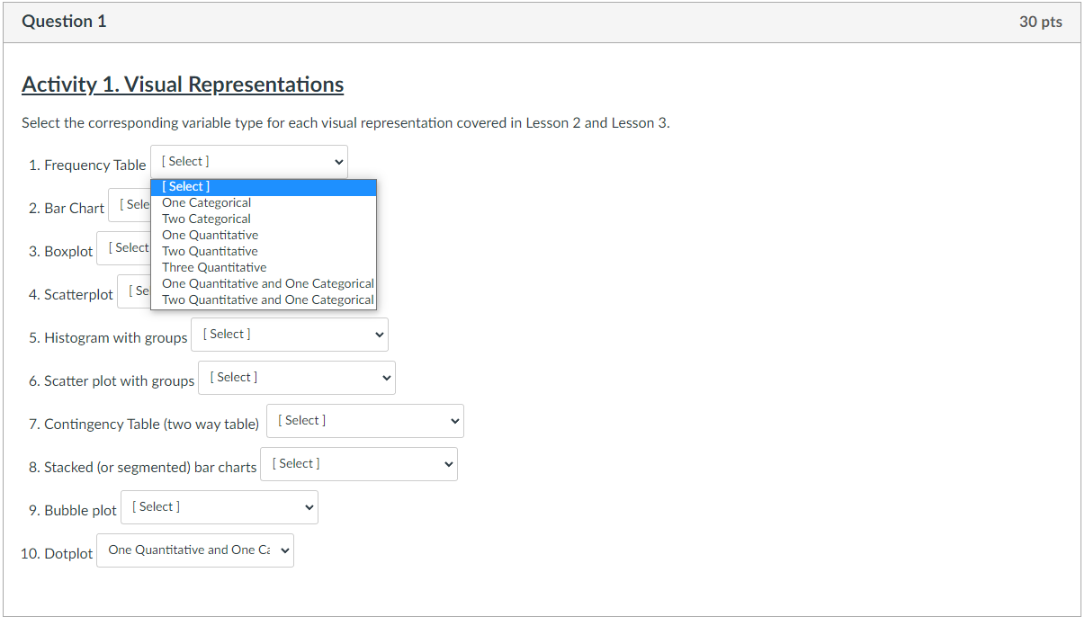
Task: Click the '1. Frequency Table' label
Action: click(87, 165)
